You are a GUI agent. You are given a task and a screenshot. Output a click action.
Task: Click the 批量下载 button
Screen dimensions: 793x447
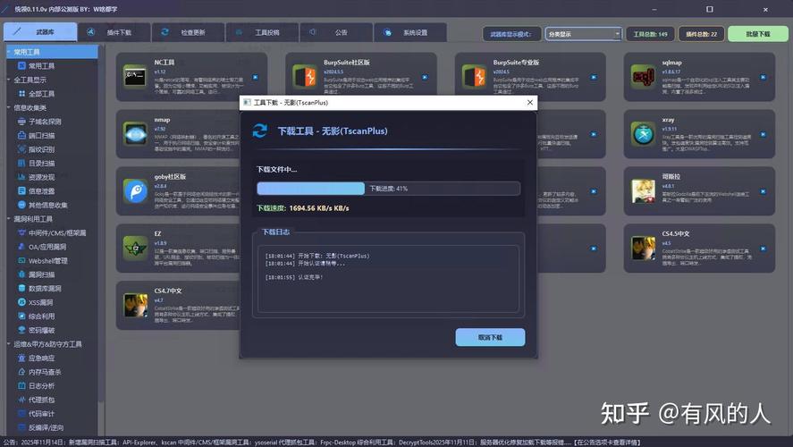click(x=757, y=34)
